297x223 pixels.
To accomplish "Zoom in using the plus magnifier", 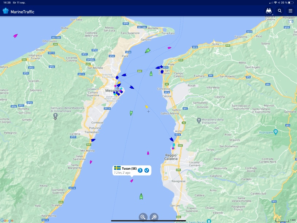I will tap(154, 217).
